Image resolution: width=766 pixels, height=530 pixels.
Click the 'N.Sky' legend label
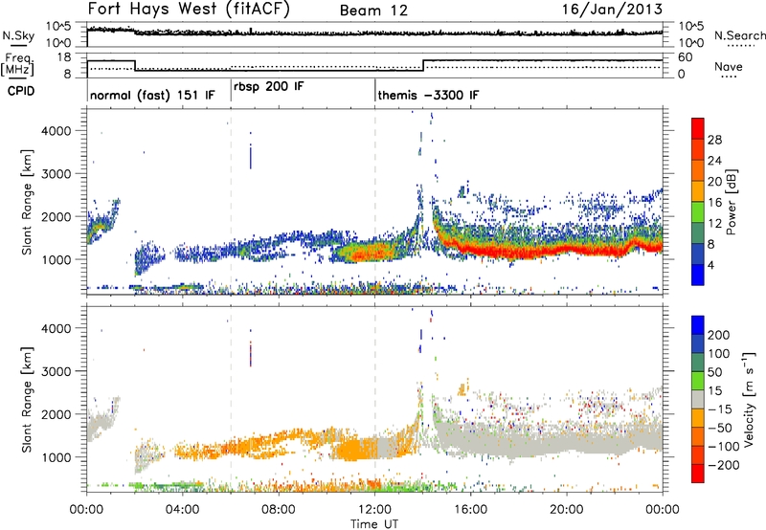point(18,35)
